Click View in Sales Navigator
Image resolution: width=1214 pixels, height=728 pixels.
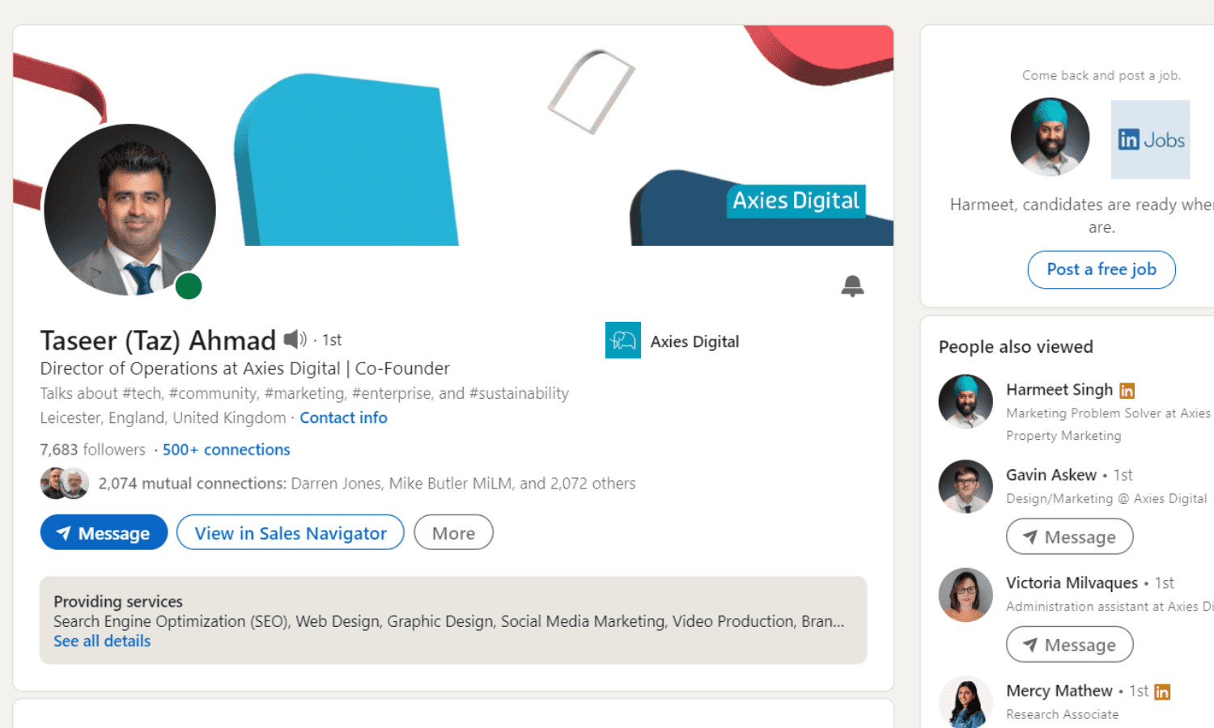[x=291, y=532]
